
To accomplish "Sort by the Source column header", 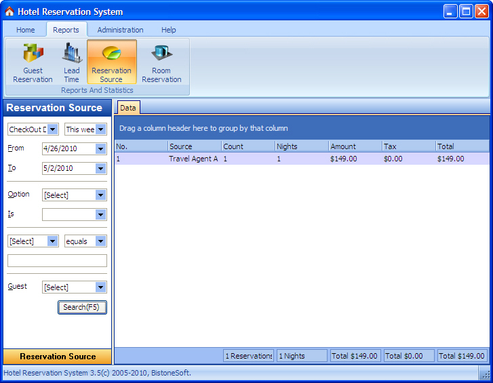I will [x=195, y=146].
